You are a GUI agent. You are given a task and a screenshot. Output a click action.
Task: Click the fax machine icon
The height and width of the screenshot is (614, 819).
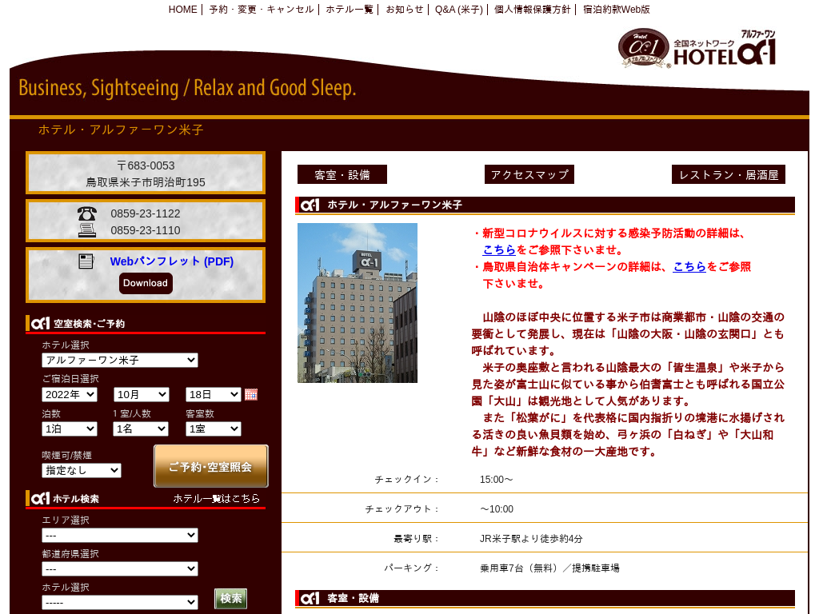coord(87,230)
